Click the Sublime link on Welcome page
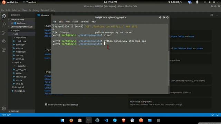This screenshot has height=124, width=221. pos(182,48)
